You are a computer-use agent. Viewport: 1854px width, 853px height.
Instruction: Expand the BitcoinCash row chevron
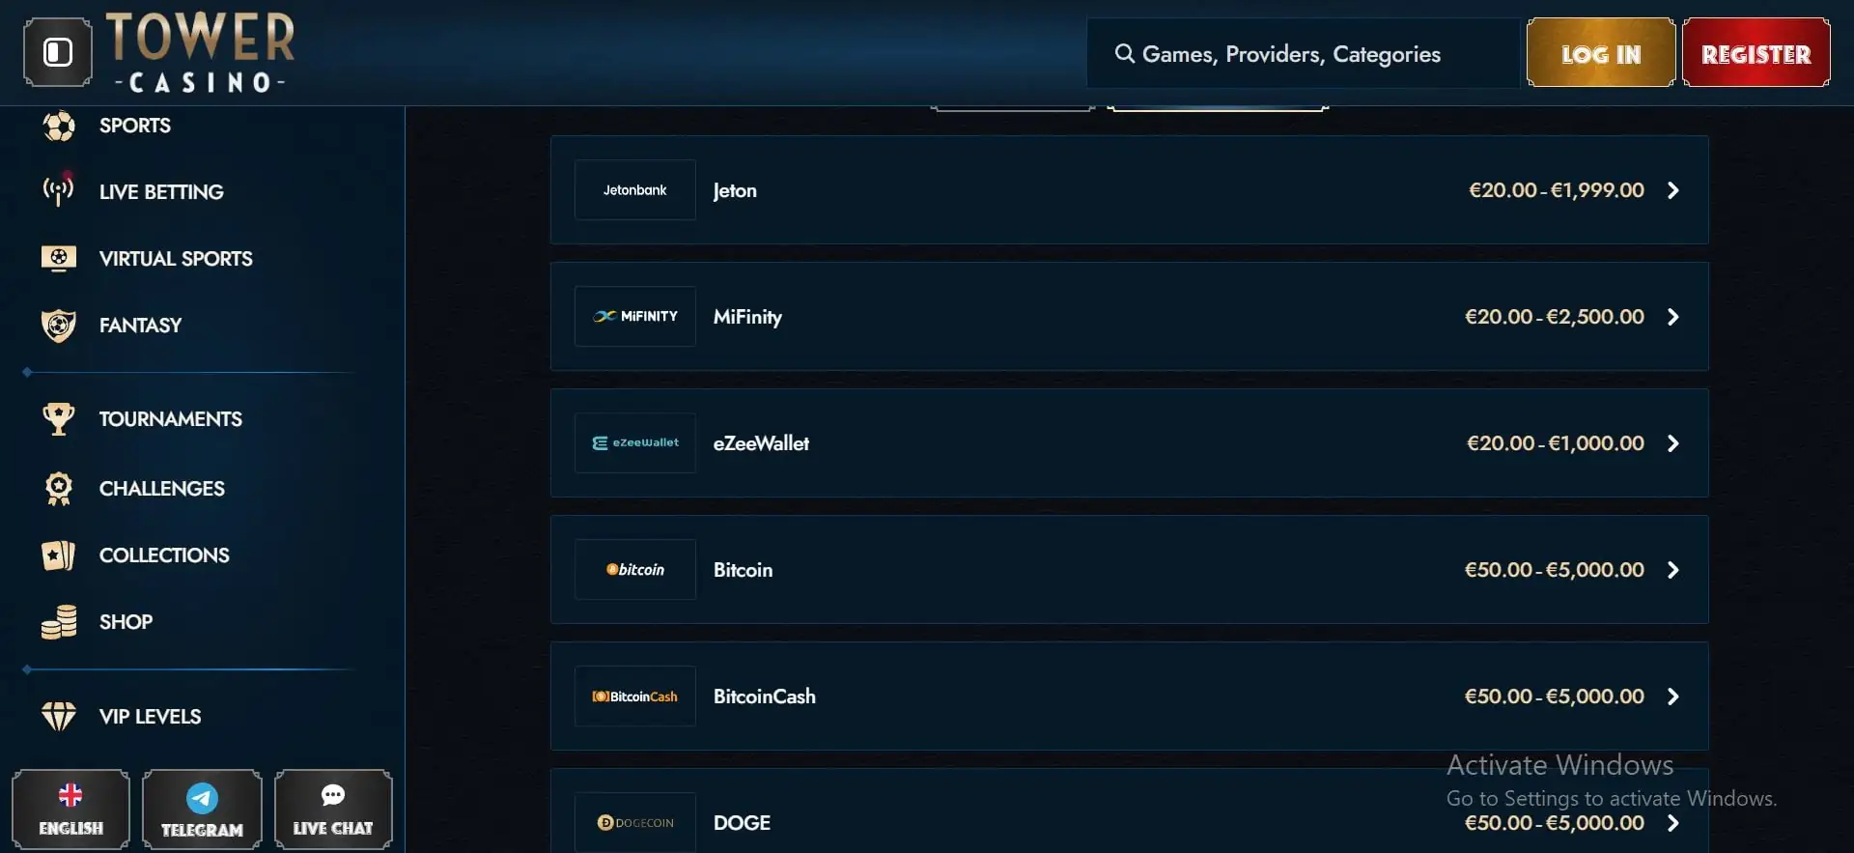point(1673,697)
